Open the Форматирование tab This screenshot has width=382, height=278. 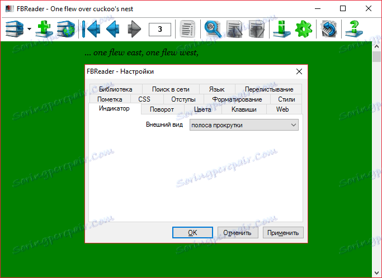tap(237, 99)
